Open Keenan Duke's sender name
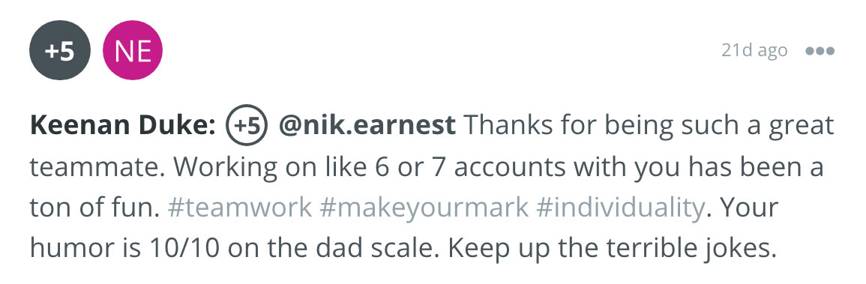This screenshot has height=284, width=866. 123,125
